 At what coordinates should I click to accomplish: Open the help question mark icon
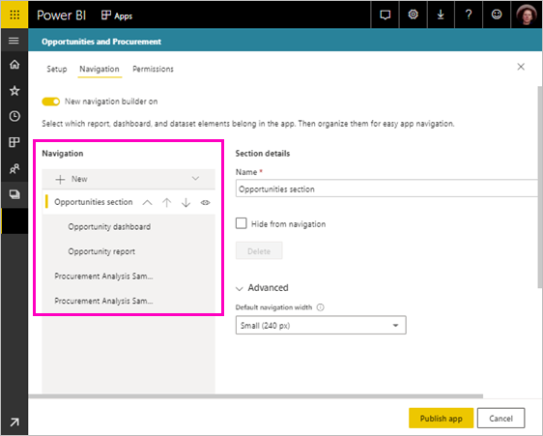469,15
